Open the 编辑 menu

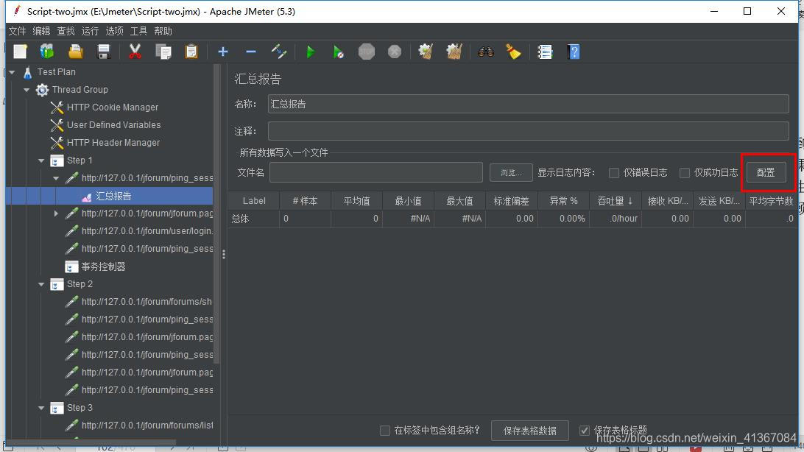(x=41, y=31)
